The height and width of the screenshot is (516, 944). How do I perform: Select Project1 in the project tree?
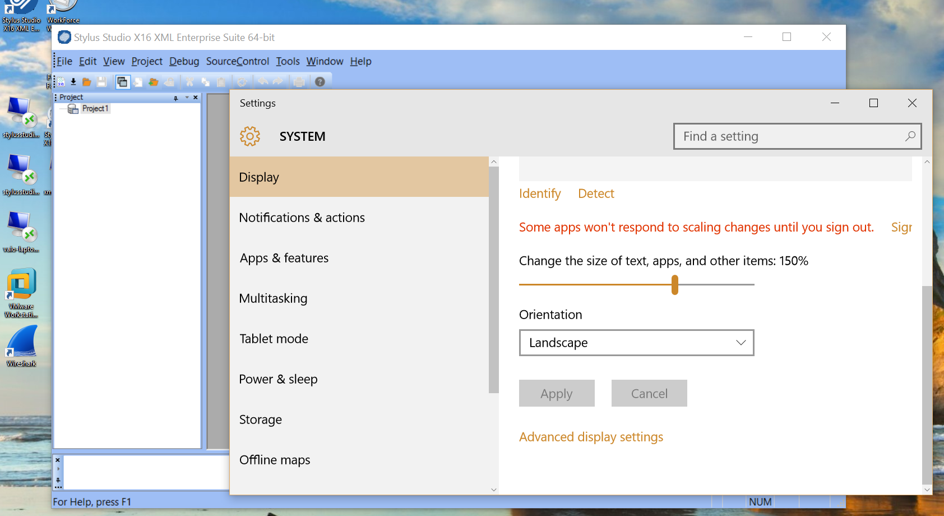tap(95, 109)
